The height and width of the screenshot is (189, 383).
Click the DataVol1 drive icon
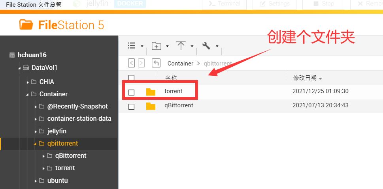point(26,67)
